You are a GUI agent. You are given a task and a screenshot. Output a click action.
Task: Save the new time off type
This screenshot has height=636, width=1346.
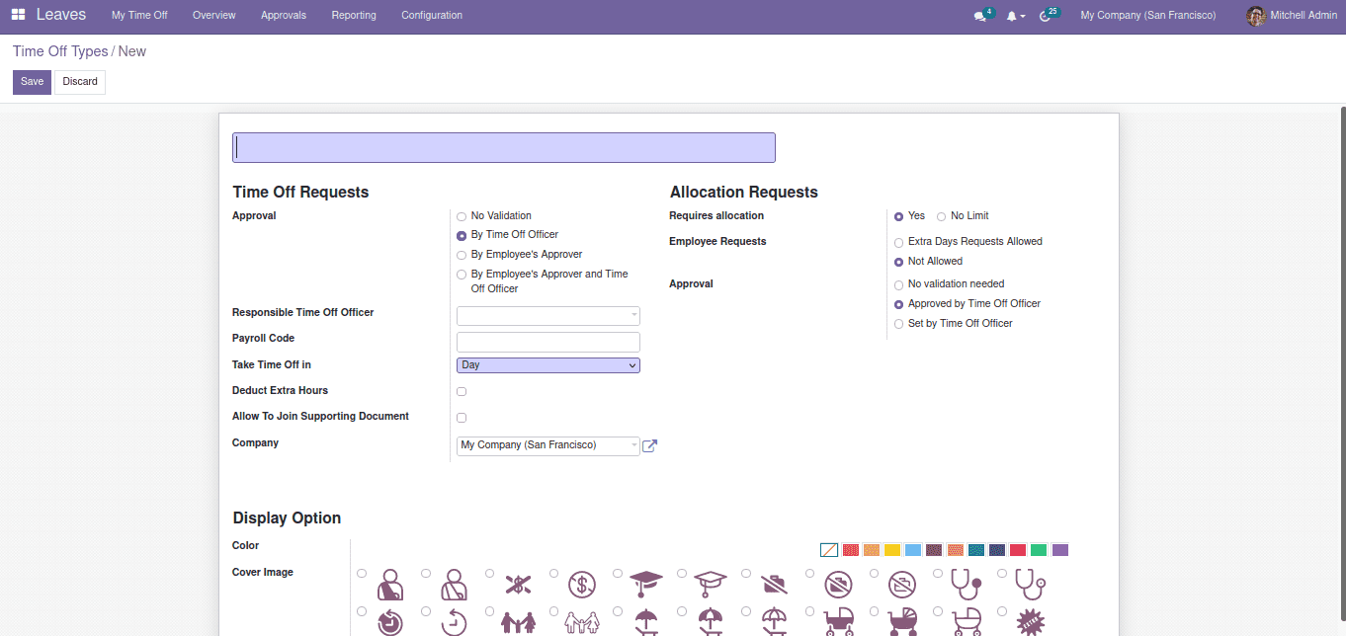(32, 82)
